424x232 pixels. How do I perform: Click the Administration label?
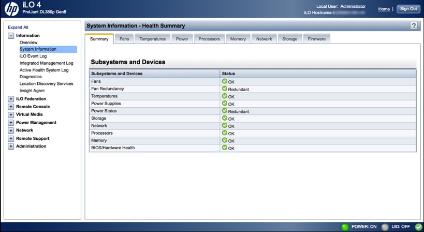(x=31, y=146)
